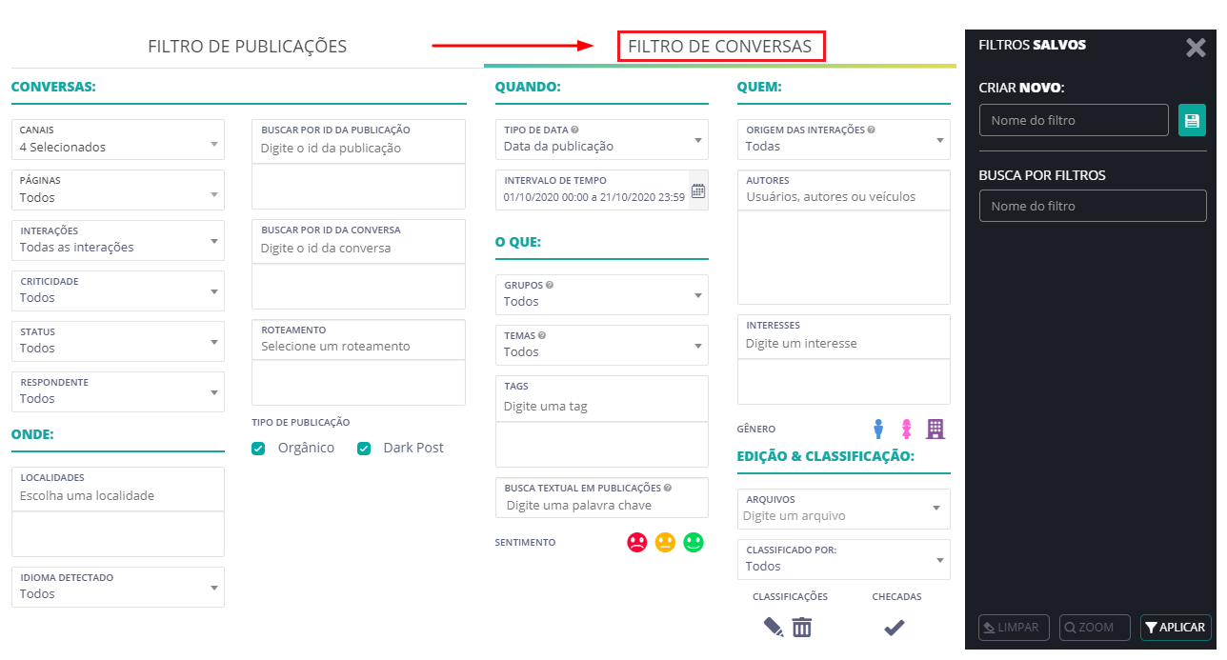The image size is (1227, 660).
Task: Select the male gender icon
Action: (878, 430)
